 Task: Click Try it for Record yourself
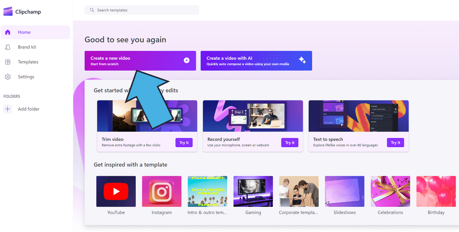tap(290, 143)
